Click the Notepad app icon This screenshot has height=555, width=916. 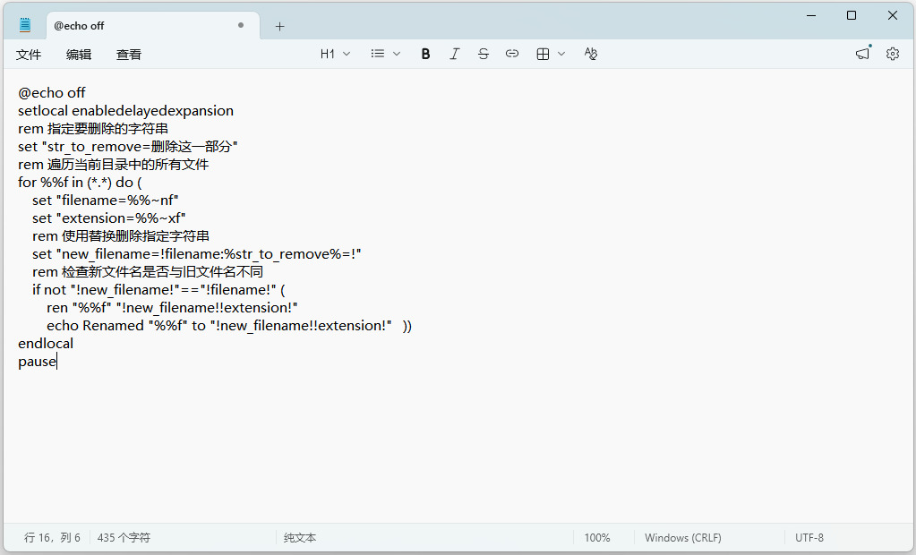(25, 25)
